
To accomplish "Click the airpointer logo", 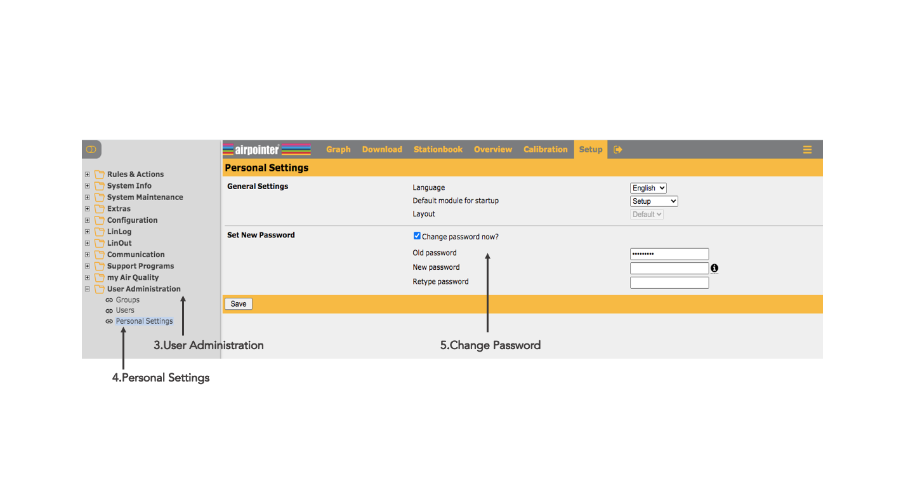I will pyautogui.click(x=267, y=150).
